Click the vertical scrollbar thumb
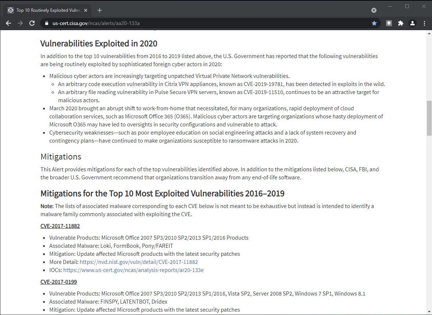 tap(429, 118)
